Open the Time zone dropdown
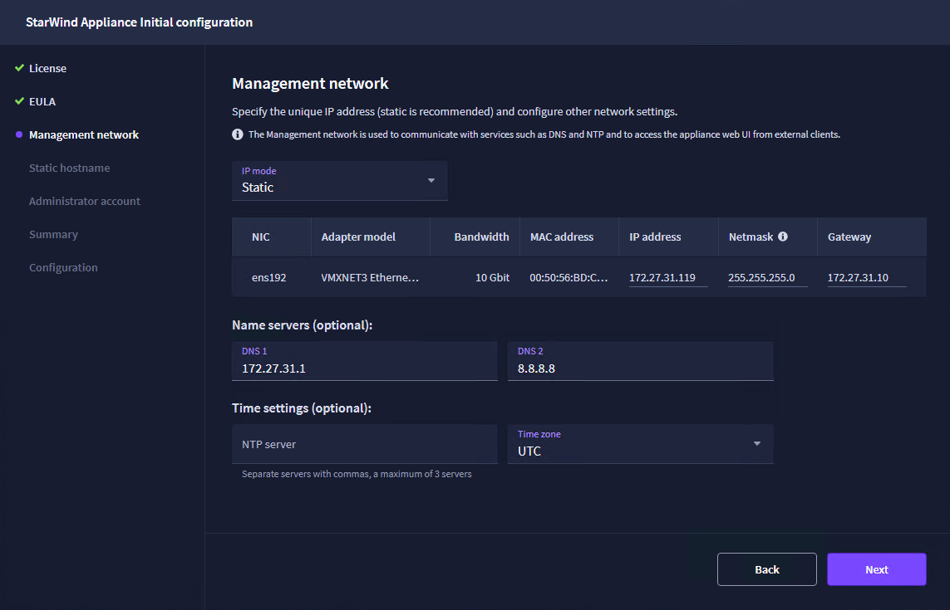This screenshot has width=950, height=610. 641,443
